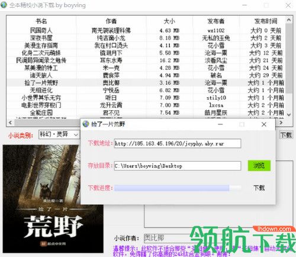Viewport: 296px width, 257px height.
Task: Minimize the 捡了一片荒野 dialog
Action: point(220,124)
